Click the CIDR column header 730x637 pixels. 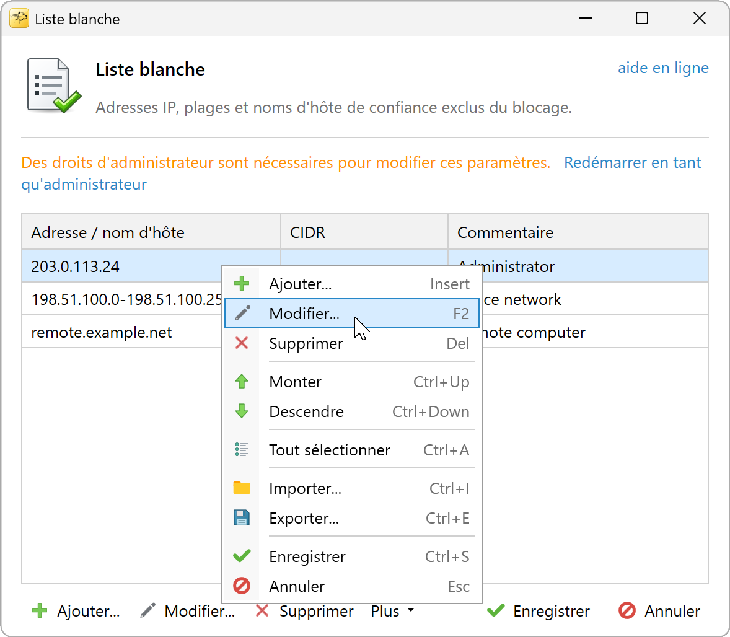pyautogui.click(x=364, y=232)
